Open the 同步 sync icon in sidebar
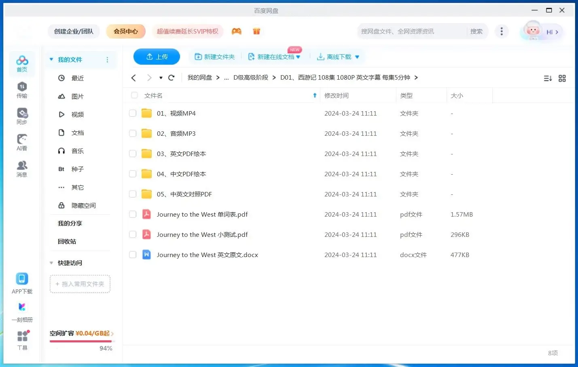Screen dimensions: 578x367 (22, 116)
